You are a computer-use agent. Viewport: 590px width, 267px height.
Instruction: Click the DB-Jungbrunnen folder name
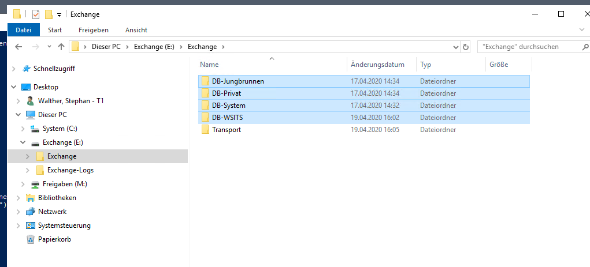[x=238, y=81]
